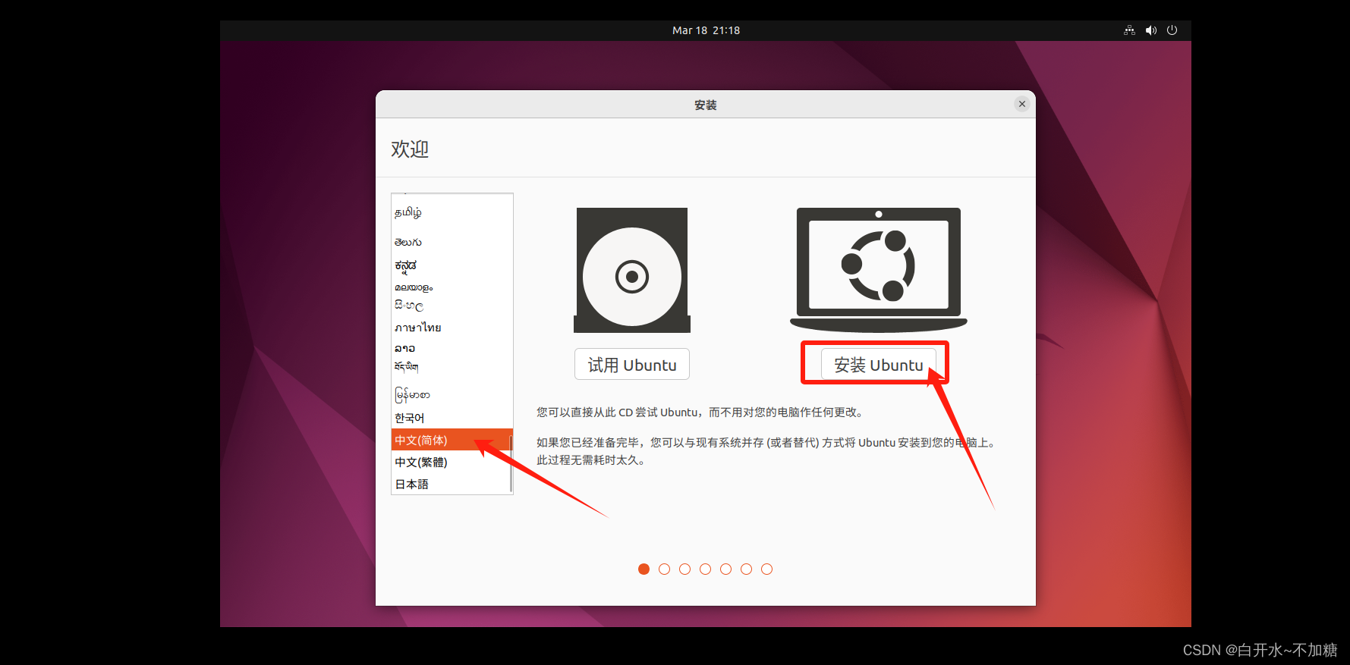The image size is (1350, 665).
Task: Select தமிழ் in the language list
Action: click(x=452, y=212)
